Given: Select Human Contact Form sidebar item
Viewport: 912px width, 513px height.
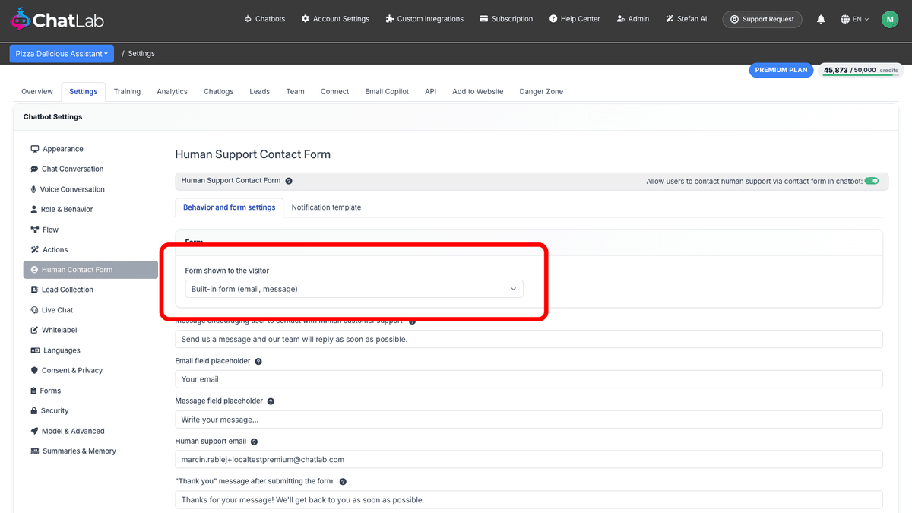Looking at the screenshot, I should click(x=90, y=270).
